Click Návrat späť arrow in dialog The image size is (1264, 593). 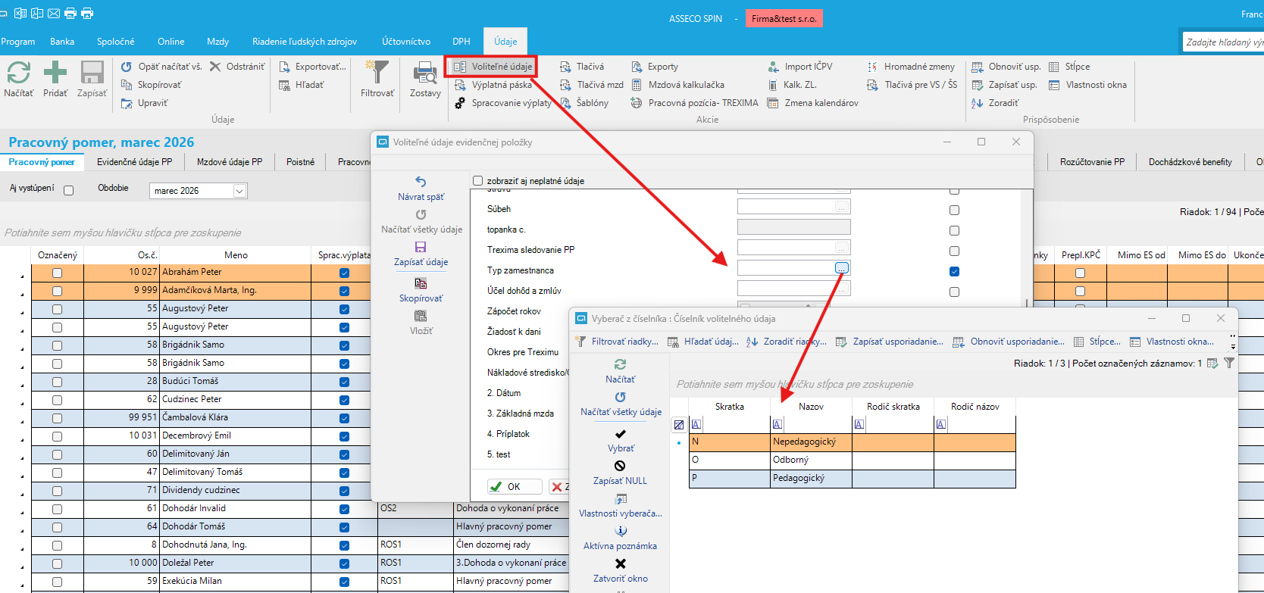[421, 182]
